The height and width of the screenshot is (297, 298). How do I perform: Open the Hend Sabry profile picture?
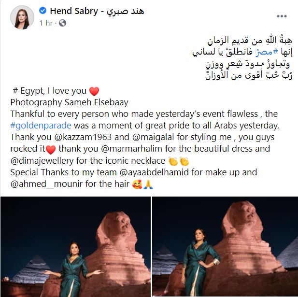coord(22,17)
